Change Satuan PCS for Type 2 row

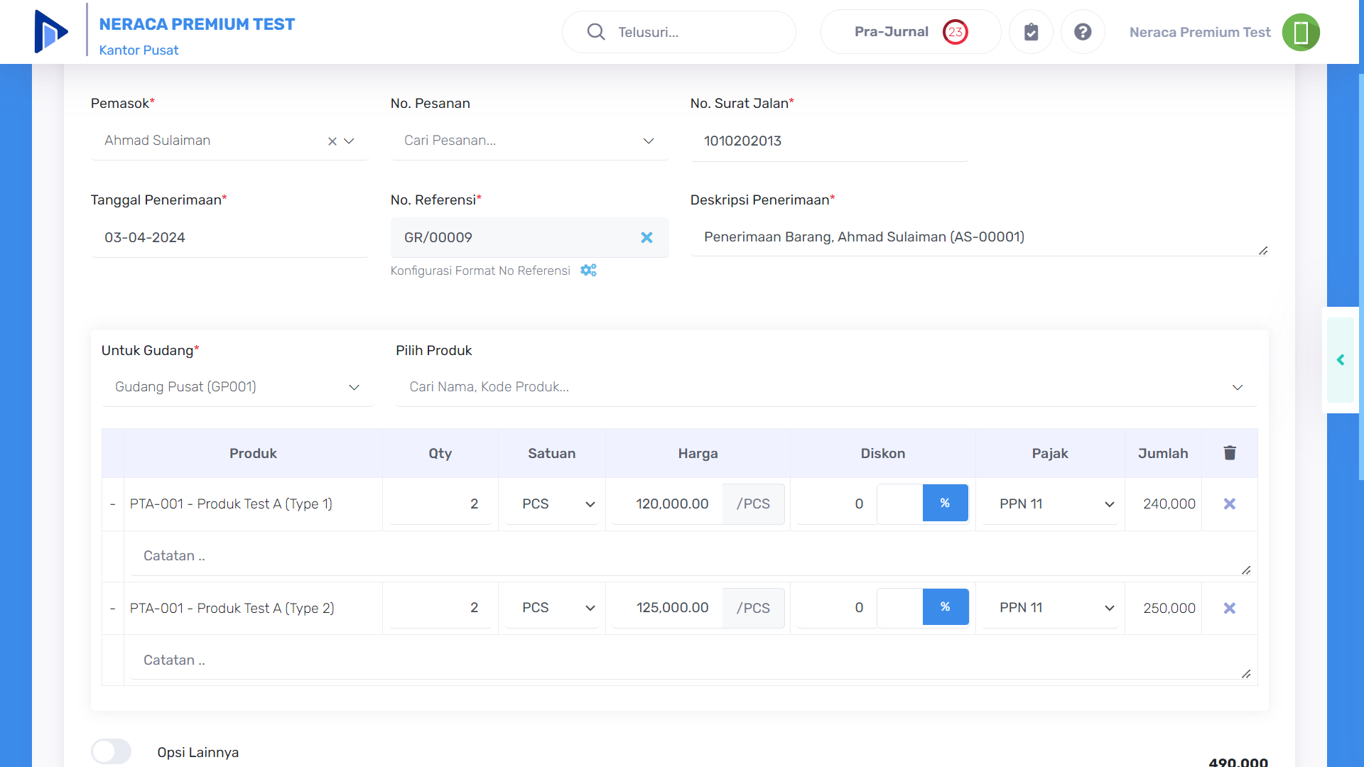(x=552, y=608)
